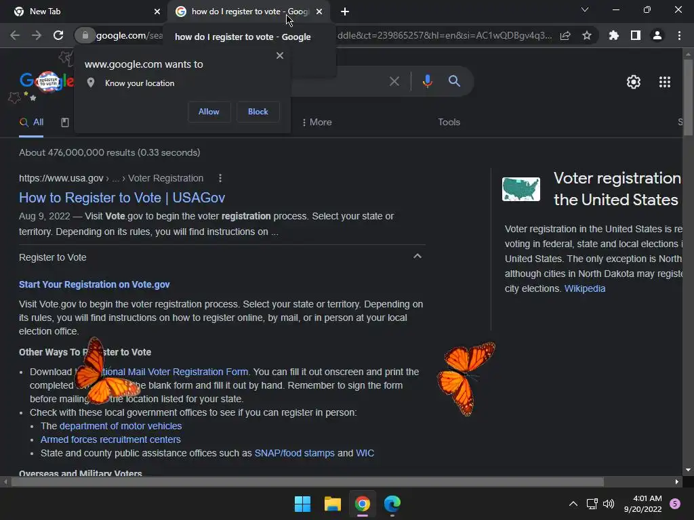Image resolution: width=694 pixels, height=520 pixels.
Task: Open Google quick settings gear
Action: [634, 82]
